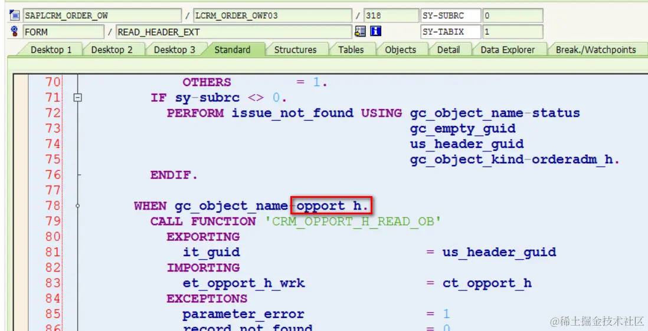Click 'issue_not_found' on line 72
Screen dimensions: 648x331
(x=292, y=113)
